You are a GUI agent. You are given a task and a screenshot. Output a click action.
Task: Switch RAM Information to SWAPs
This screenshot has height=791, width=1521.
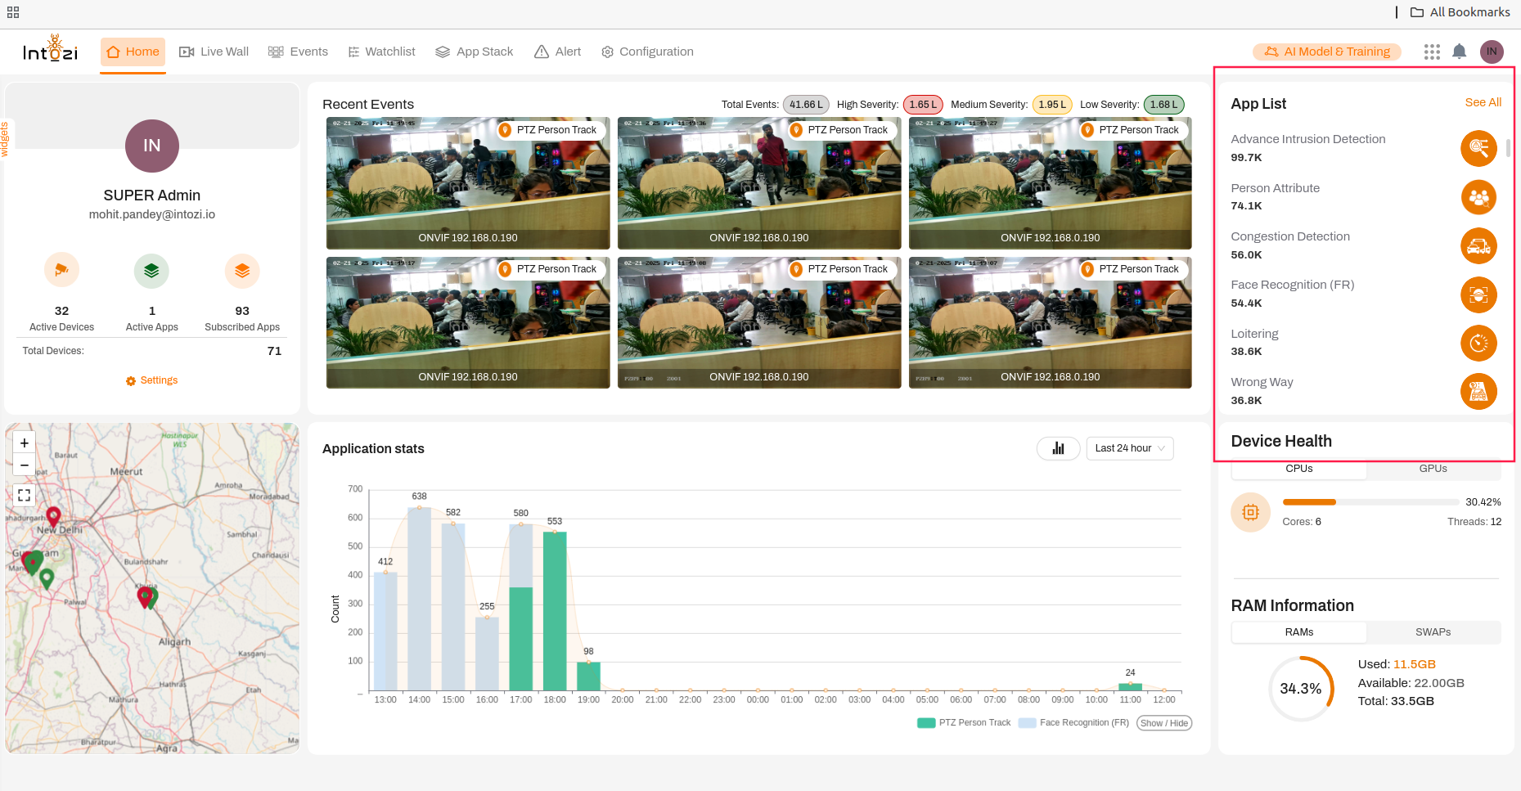1433,631
